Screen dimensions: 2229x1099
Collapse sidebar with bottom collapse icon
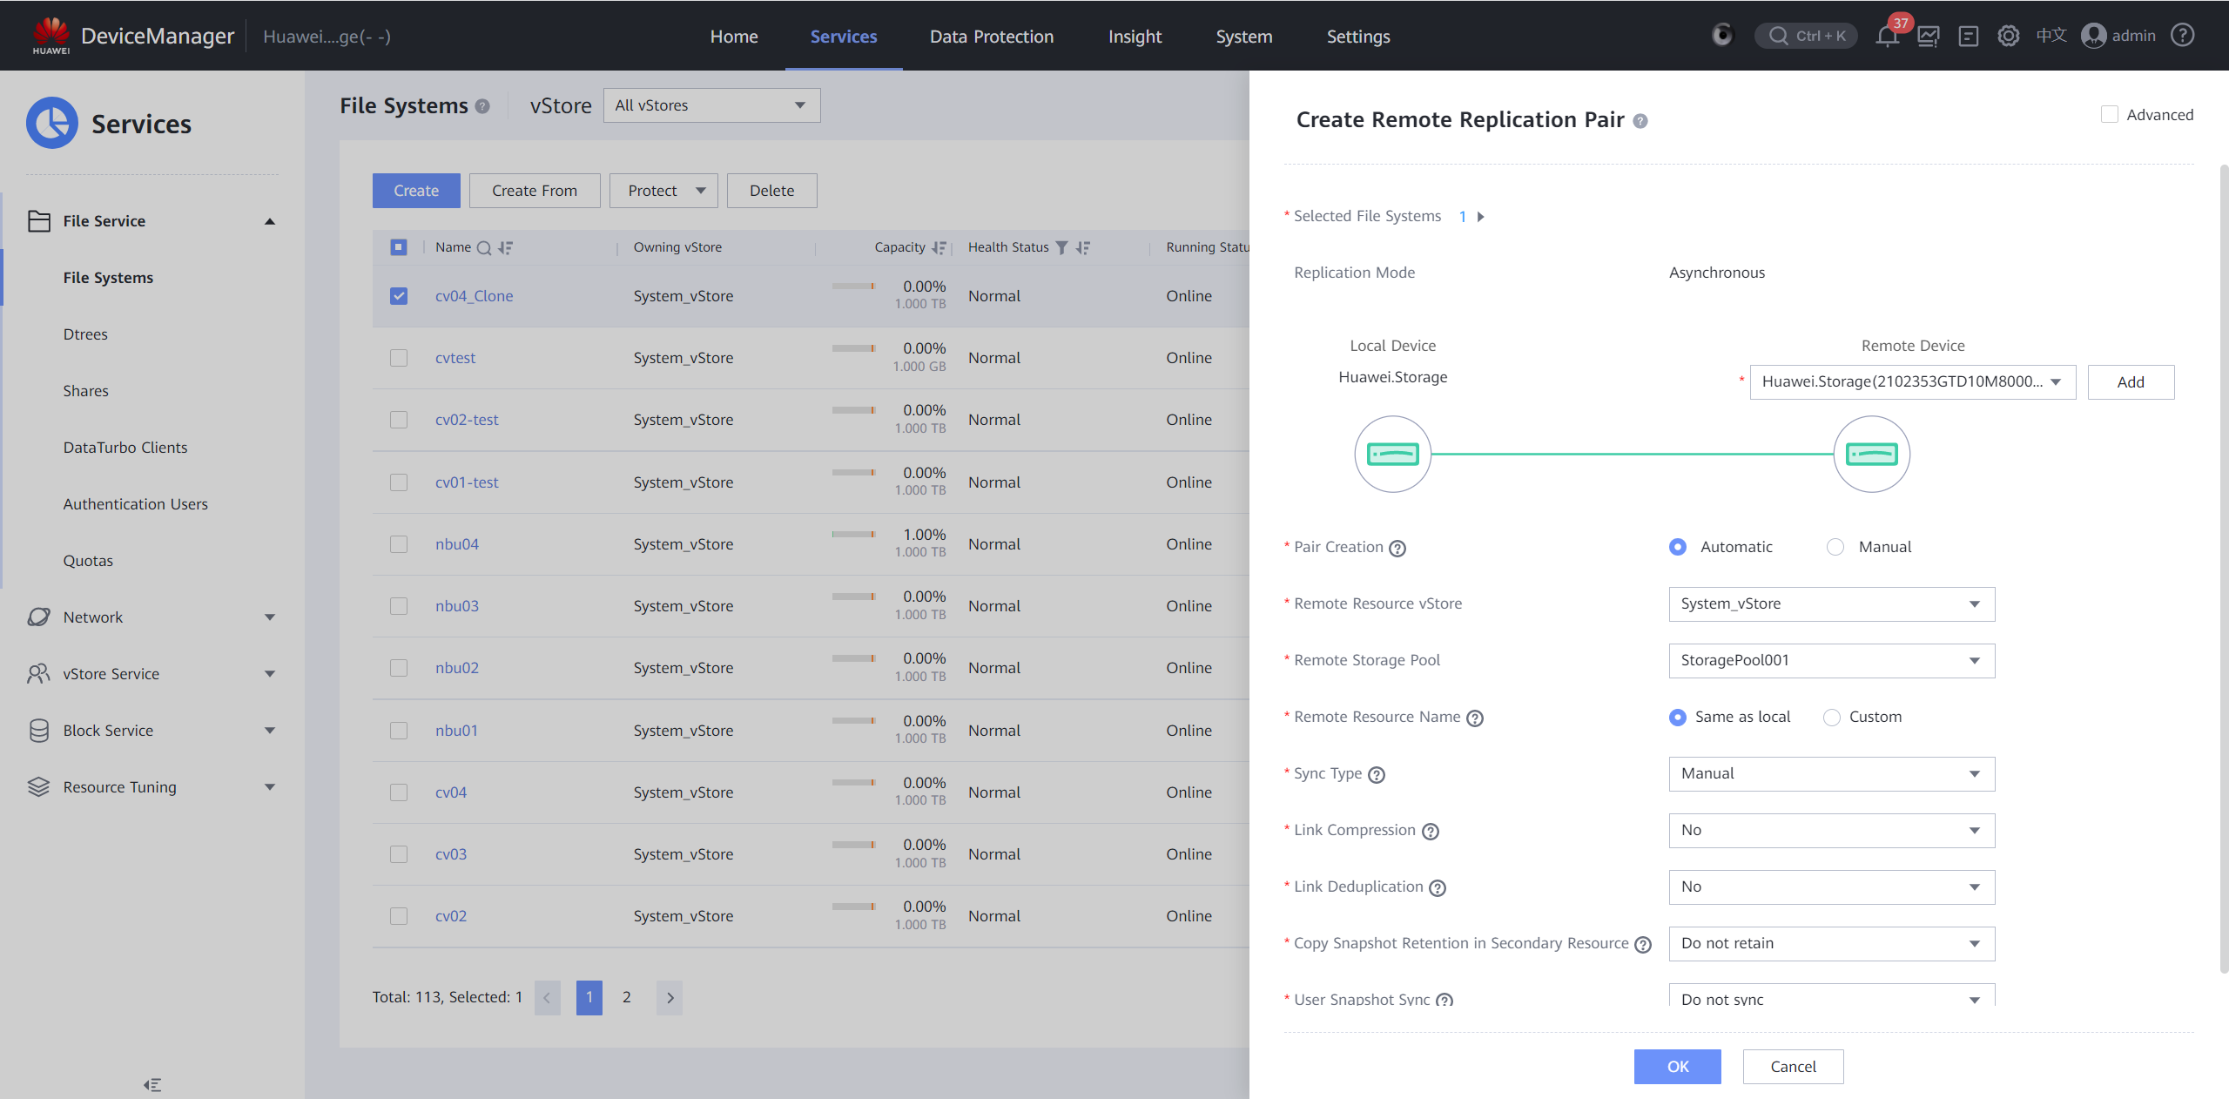point(152,1085)
